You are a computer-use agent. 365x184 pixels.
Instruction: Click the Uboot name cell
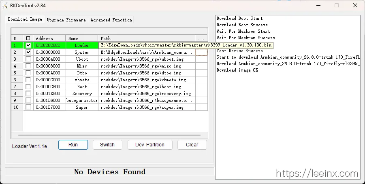(x=82, y=59)
